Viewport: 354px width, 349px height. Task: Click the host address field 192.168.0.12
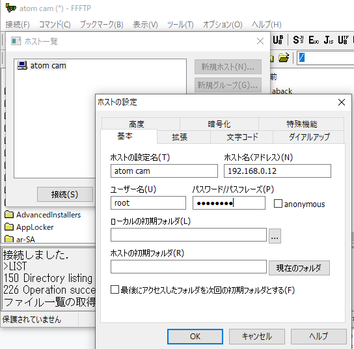(x=277, y=171)
